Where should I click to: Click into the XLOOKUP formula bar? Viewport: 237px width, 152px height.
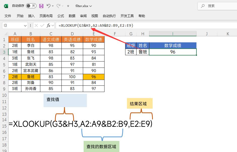point(146,25)
